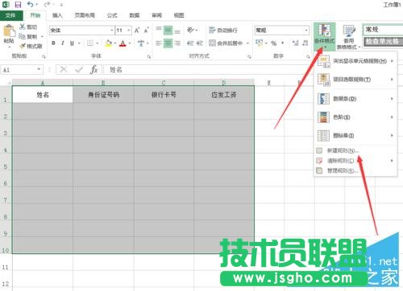
Task: Cancel formula entry with the X
Action: click(64, 70)
